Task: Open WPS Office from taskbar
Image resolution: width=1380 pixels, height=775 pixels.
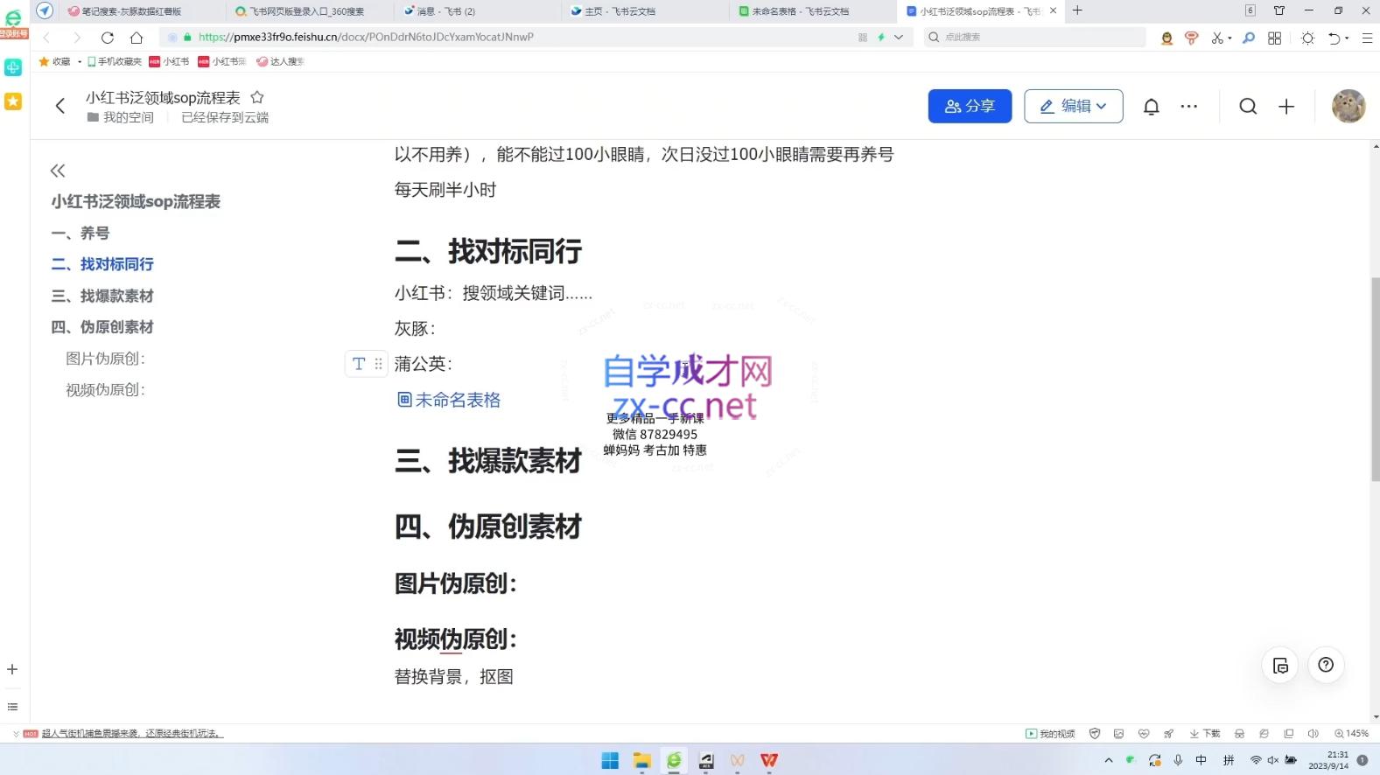Action: click(x=769, y=760)
